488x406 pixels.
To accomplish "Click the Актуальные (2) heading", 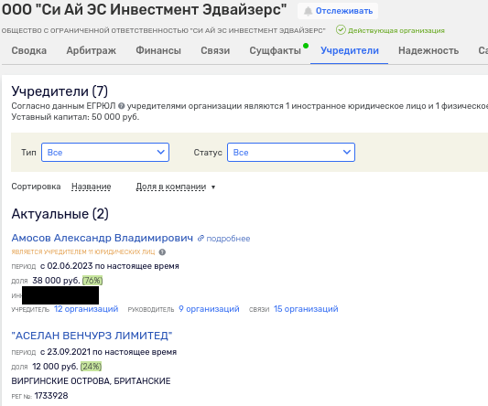I will click(x=60, y=214).
